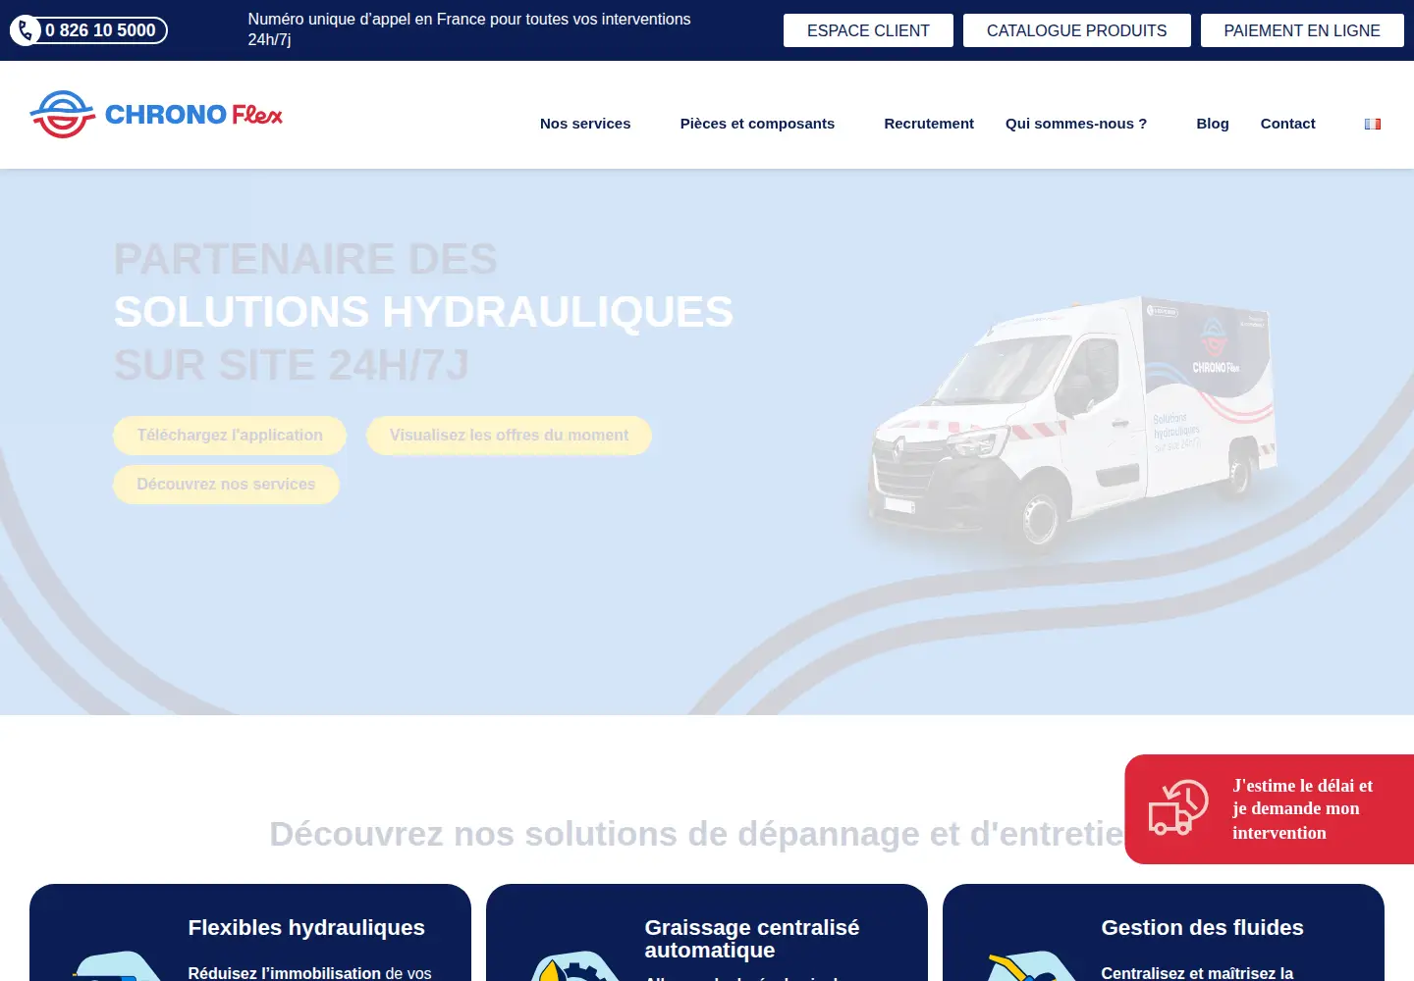
Task: Go to Paiement en ligne
Action: (1302, 30)
